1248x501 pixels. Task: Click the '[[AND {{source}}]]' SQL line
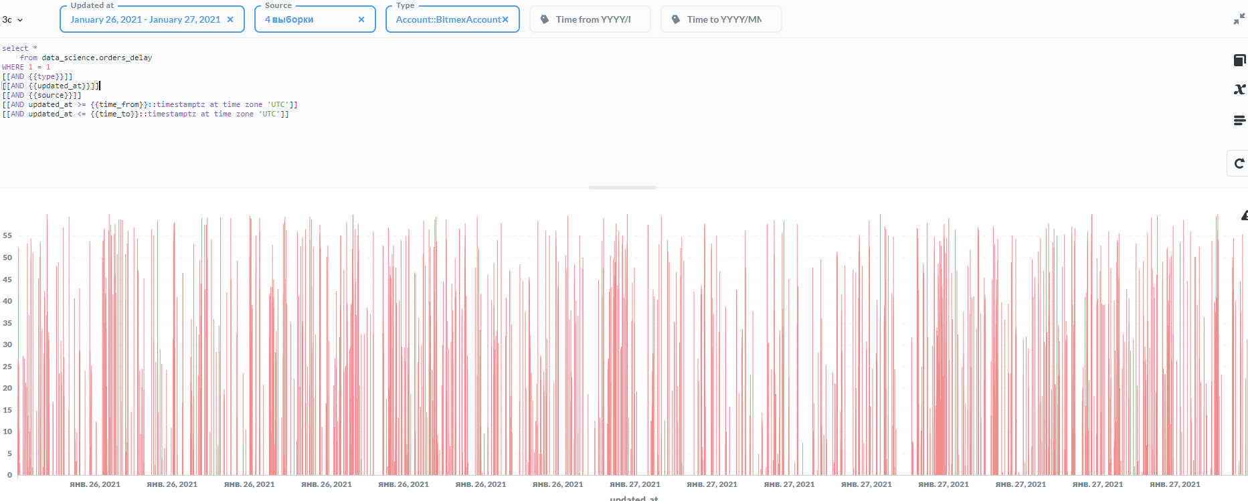(x=41, y=95)
